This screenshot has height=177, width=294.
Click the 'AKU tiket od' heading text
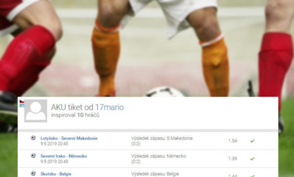pyautogui.click(x=72, y=107)
